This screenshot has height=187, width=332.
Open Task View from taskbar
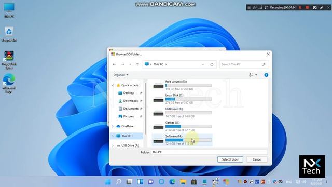(x=129, y=182)
